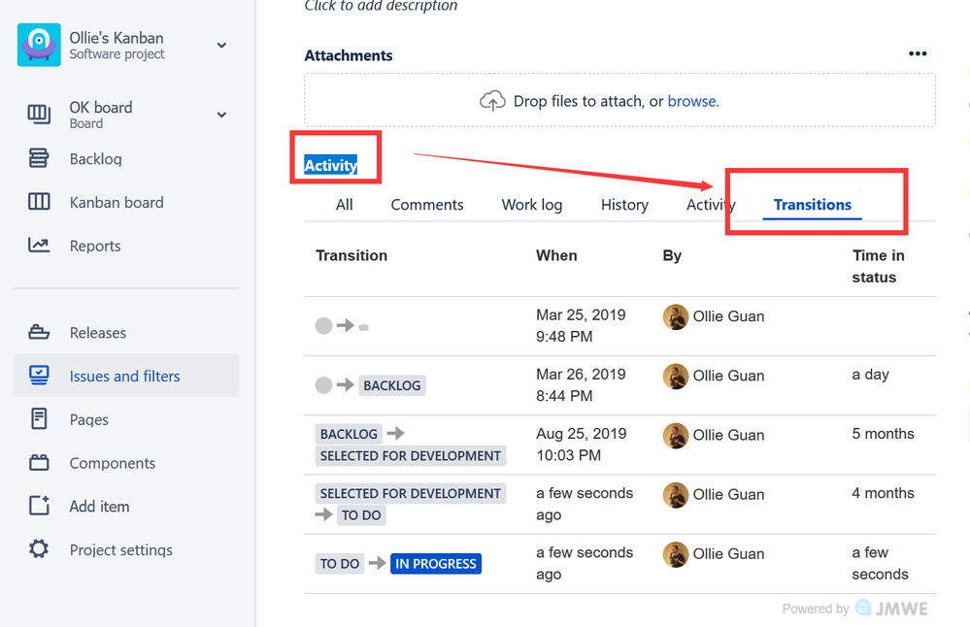Click the Attachments heading
Screen dimensions: 970x627
click(349, 55)
